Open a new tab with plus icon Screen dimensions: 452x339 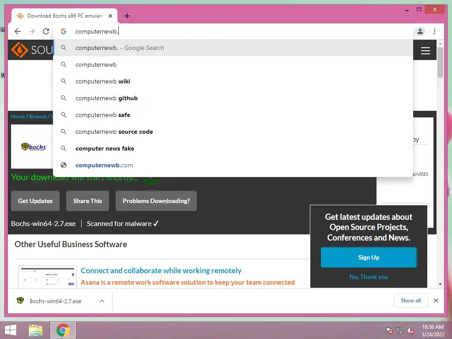tap(127, 16)
